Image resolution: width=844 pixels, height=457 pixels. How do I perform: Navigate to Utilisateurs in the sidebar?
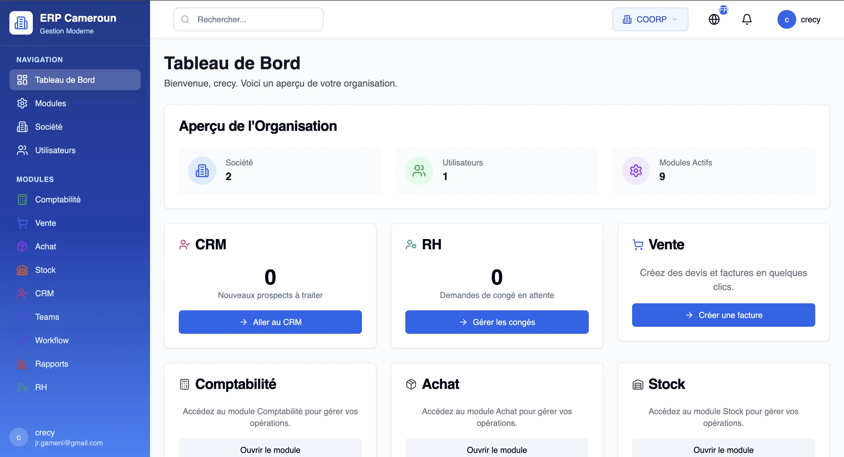[x=55, y=150]
